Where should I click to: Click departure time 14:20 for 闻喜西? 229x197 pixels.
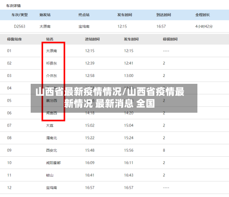pyautogui.click(x=129, y=113)
